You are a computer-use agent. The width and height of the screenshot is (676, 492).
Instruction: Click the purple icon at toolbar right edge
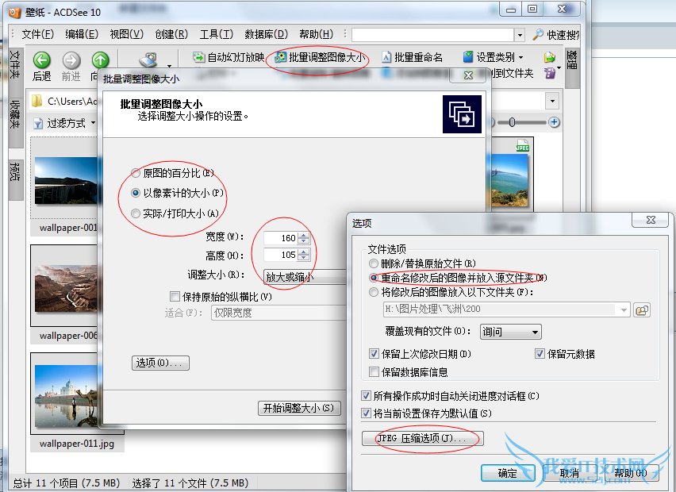pos(549,73)
